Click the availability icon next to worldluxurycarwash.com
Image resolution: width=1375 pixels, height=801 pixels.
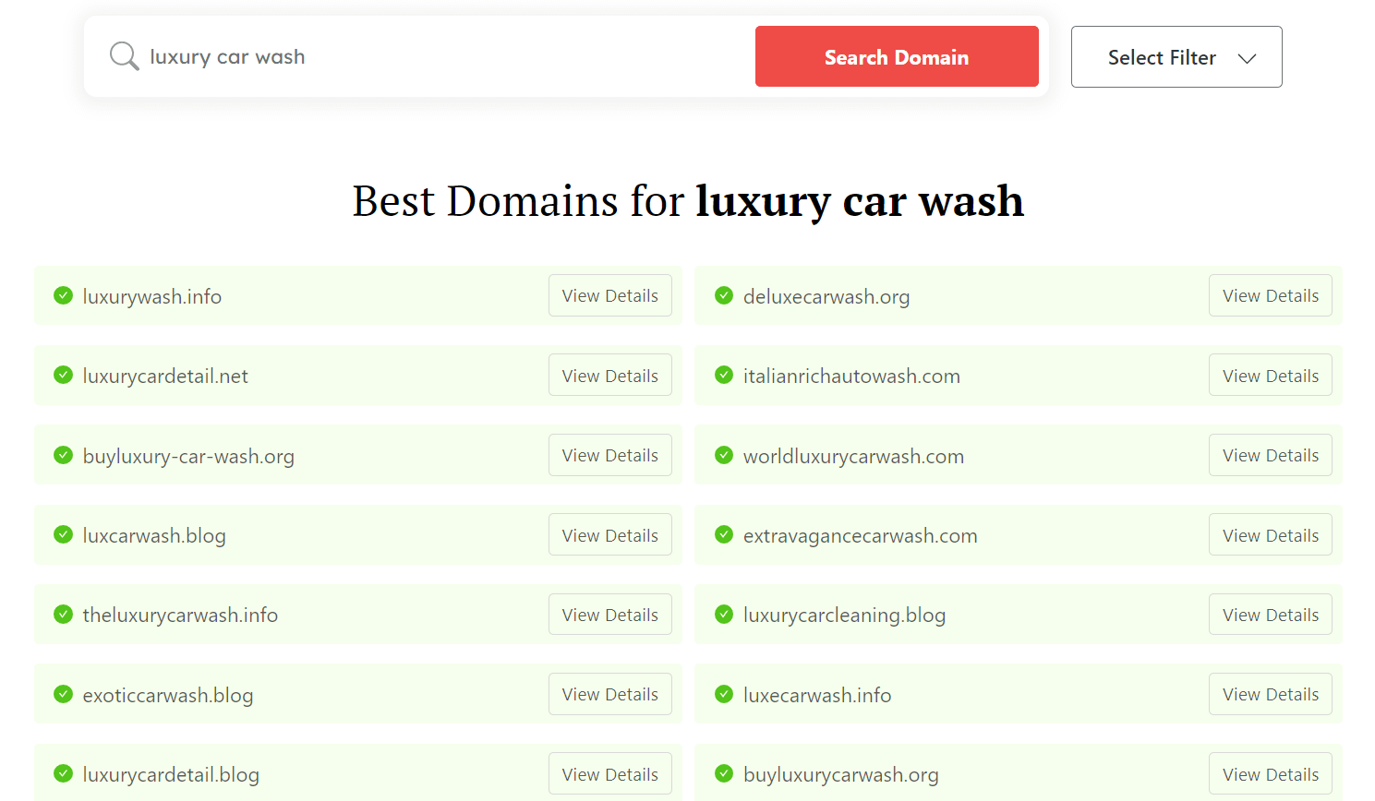724,455
